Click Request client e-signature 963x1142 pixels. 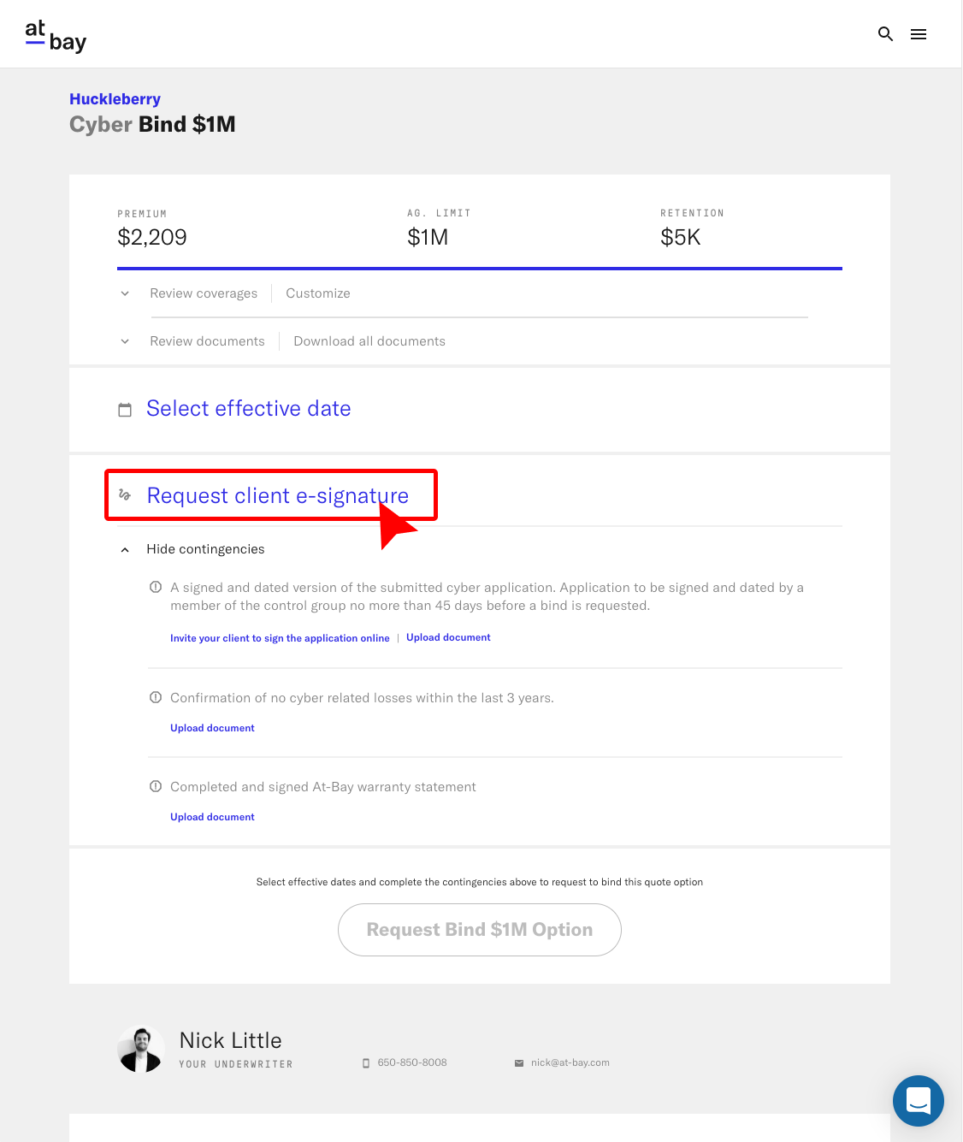click(278, 496)
